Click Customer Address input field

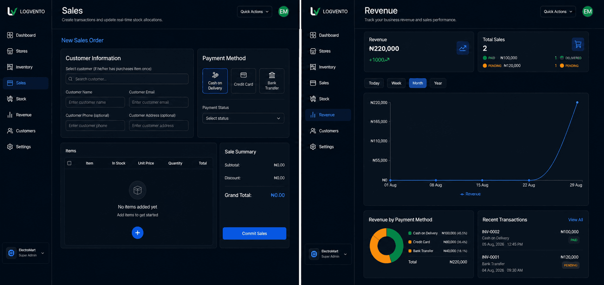(159, 126)
